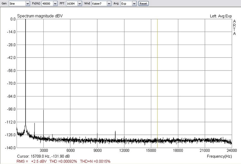Click the 24000 frequency axis tick label
Image resolution: width=241 pixels, height=164 pixels.
click(x=232, y=150)
